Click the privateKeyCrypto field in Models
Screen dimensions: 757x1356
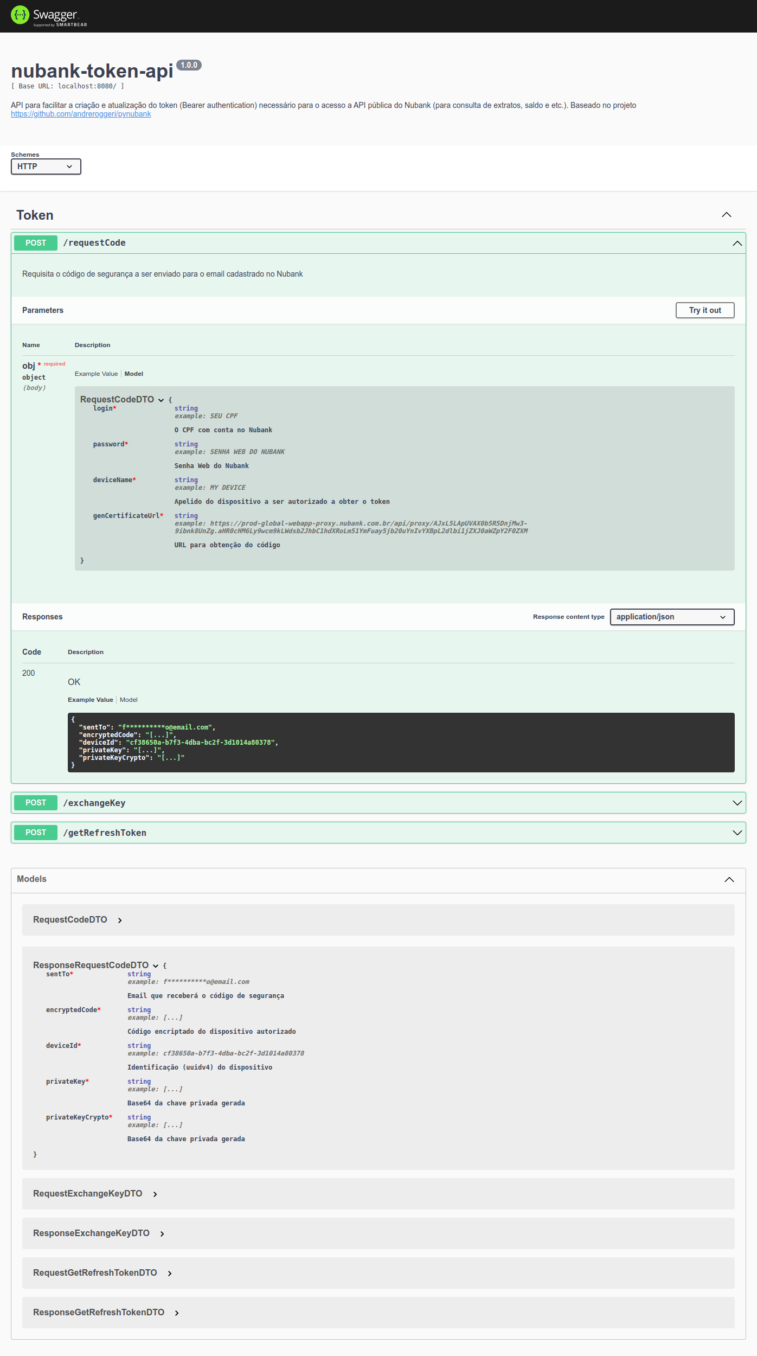click(x=79, y=1117)
